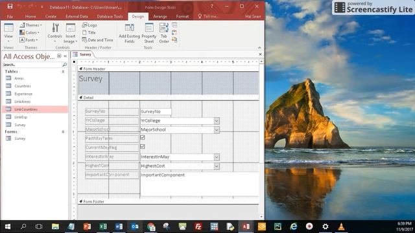Collapse the navigation pane with shutter button

[65, 56]
